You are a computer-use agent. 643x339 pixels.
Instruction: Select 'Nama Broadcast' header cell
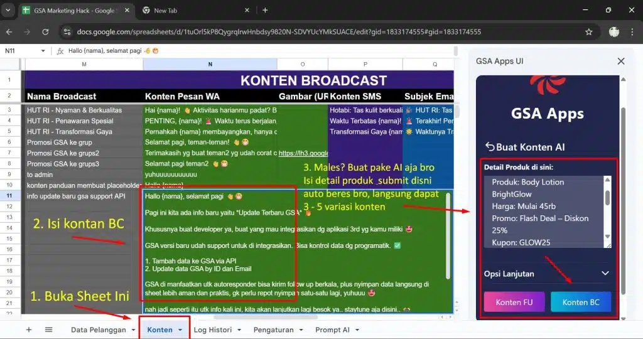84,96
